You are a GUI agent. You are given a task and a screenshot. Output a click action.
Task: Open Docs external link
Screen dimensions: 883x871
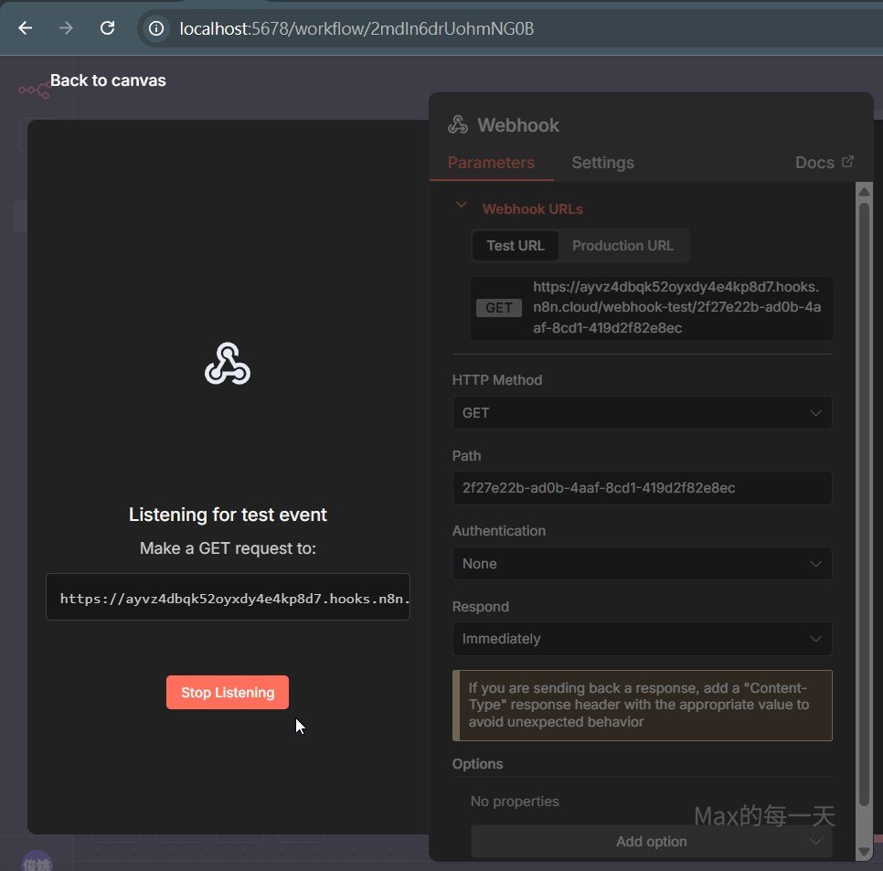click(824, 163)
